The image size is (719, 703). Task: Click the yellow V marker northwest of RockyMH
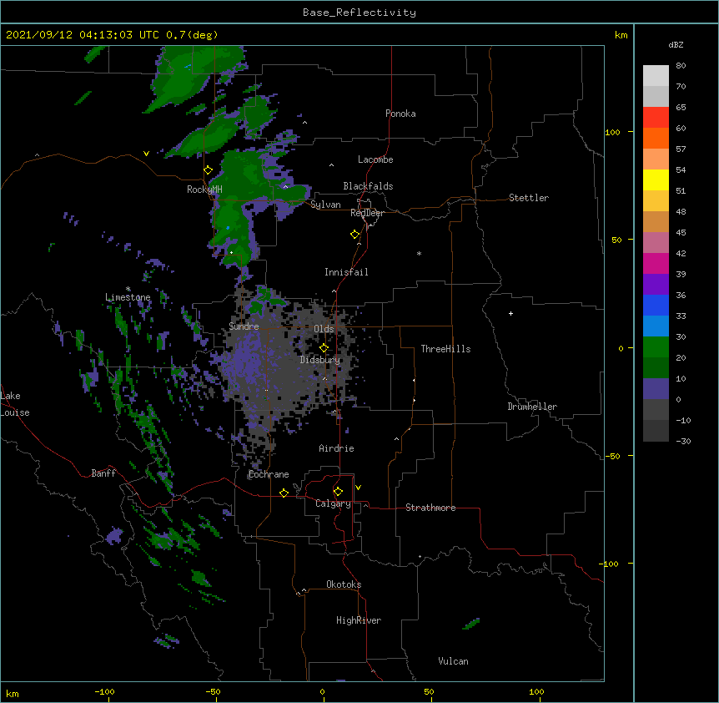tap(146, 154)
